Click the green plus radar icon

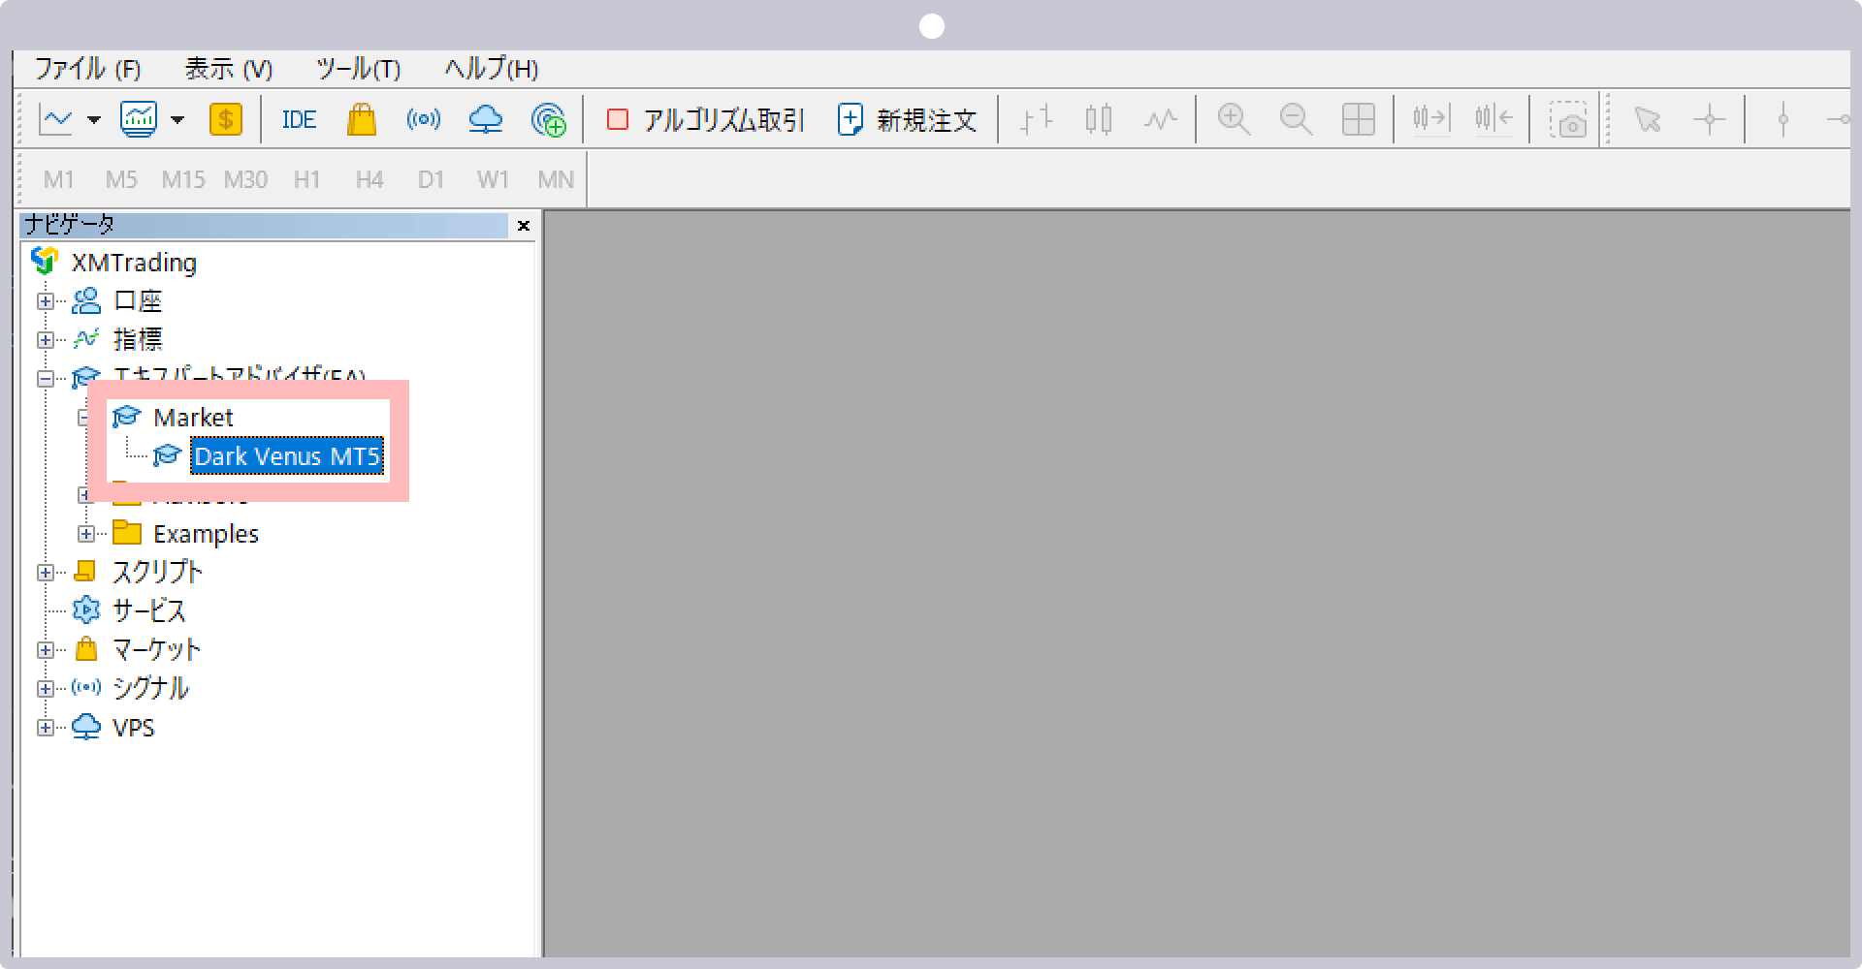click(549, 120)
